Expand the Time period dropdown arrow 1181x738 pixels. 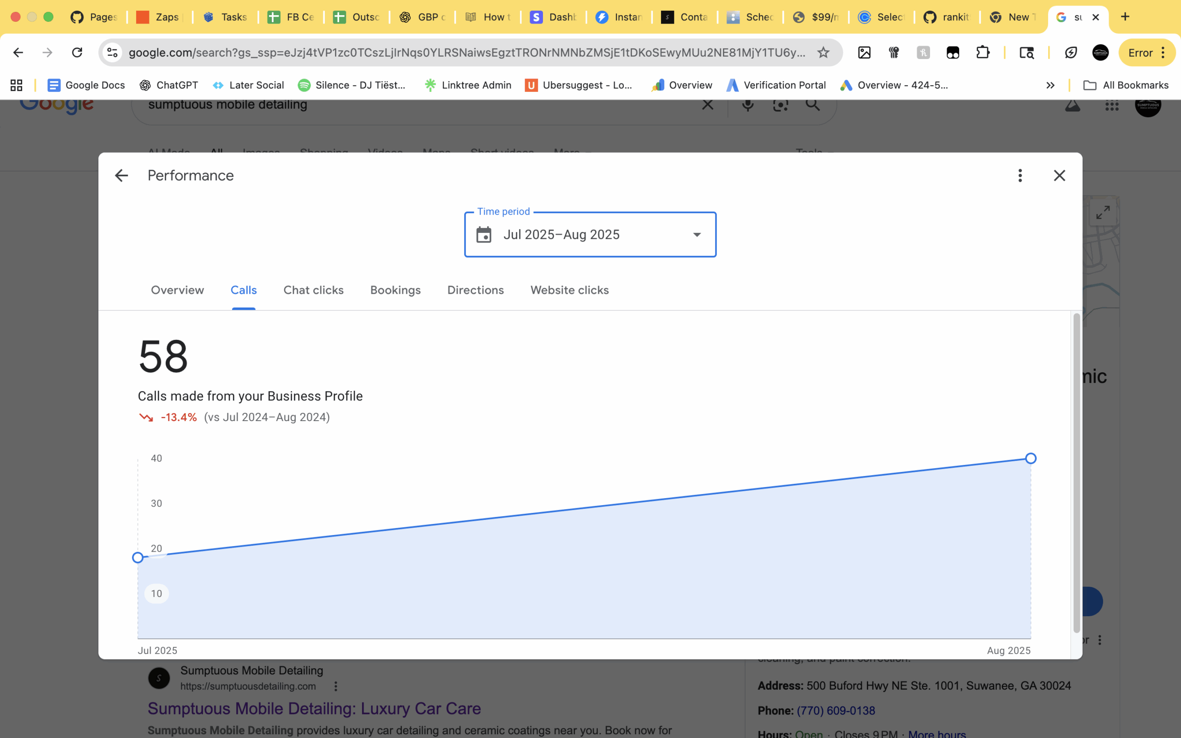[697, 235]
